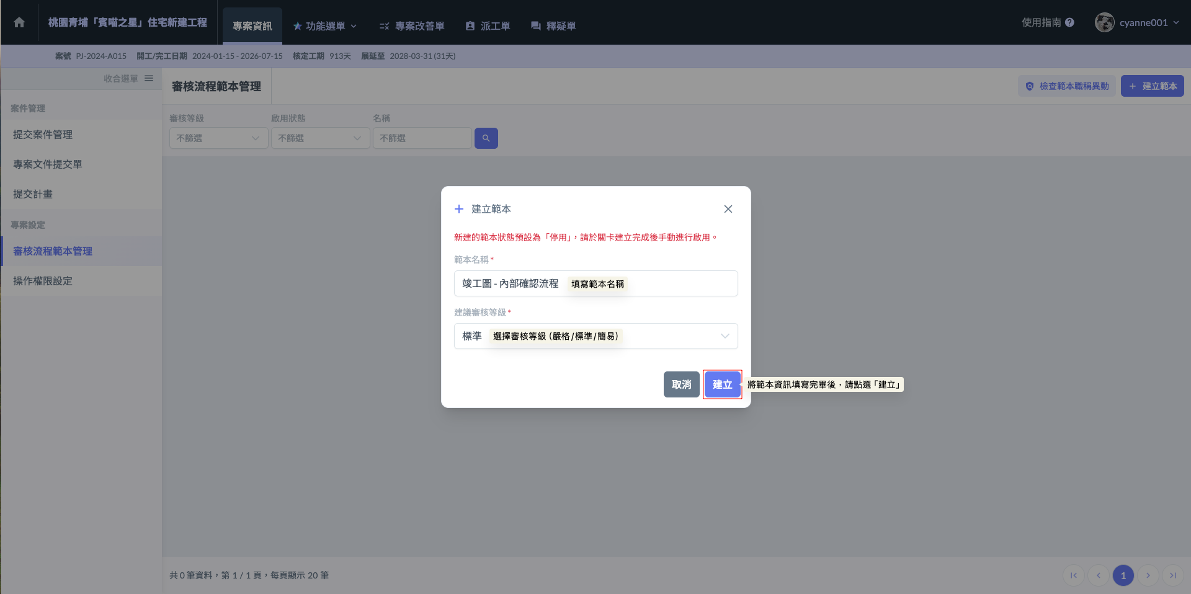The image size is (1191, 594).
Task: Go to the home icon
Action: coord(19,22)
